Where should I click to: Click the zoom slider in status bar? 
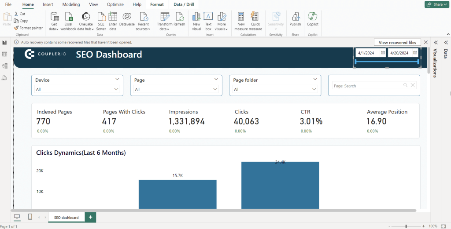tap(406, 226)
